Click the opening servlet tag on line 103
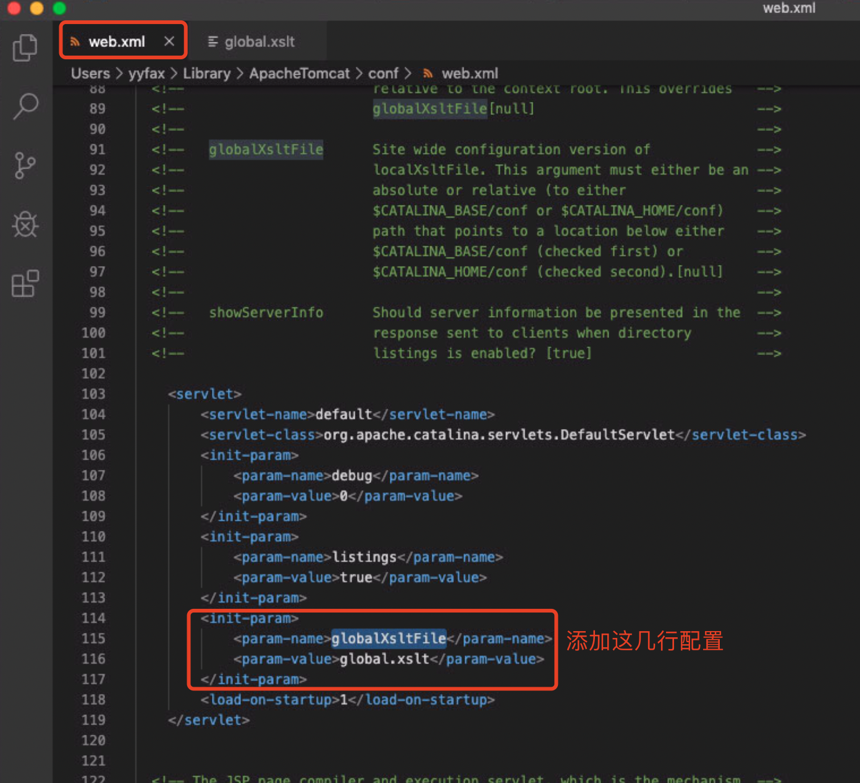860x783 pixels. [204, 394]
